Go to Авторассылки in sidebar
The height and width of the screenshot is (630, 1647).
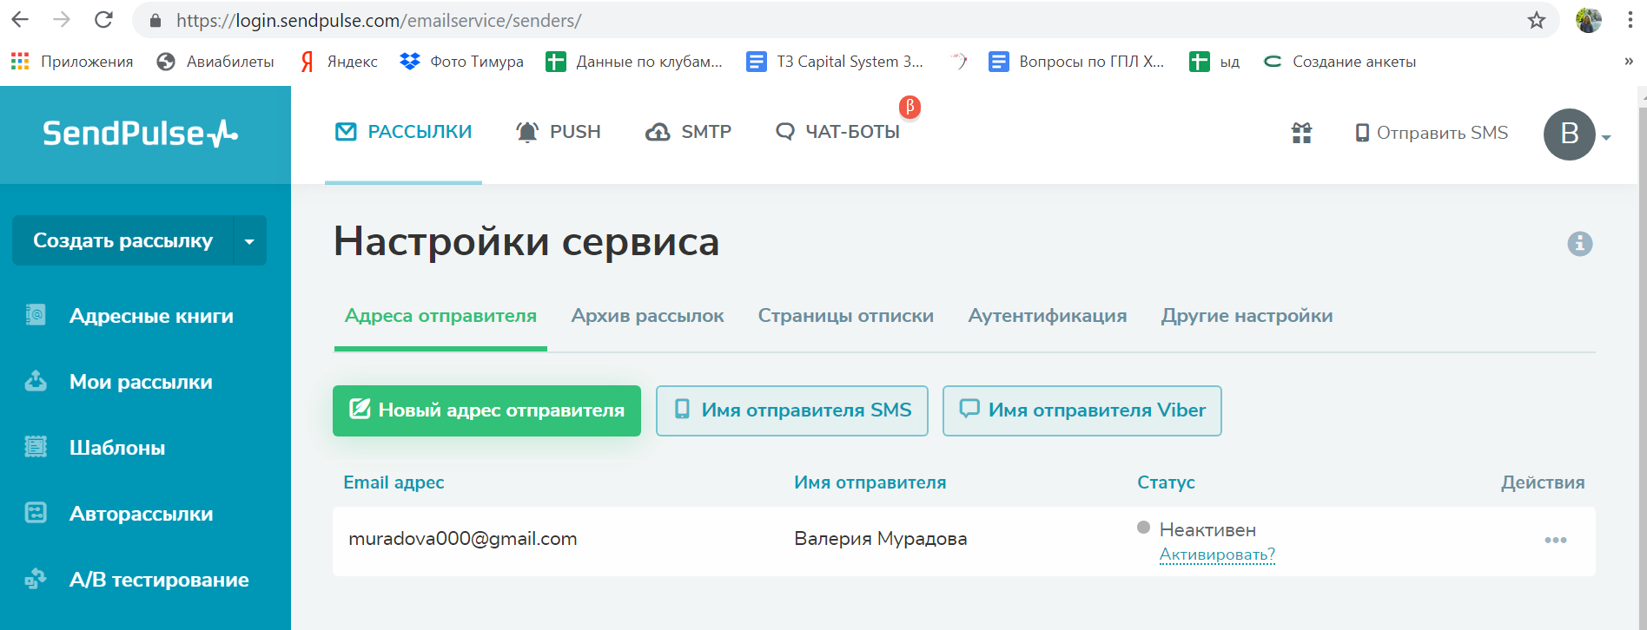click(x=141, y=514)
